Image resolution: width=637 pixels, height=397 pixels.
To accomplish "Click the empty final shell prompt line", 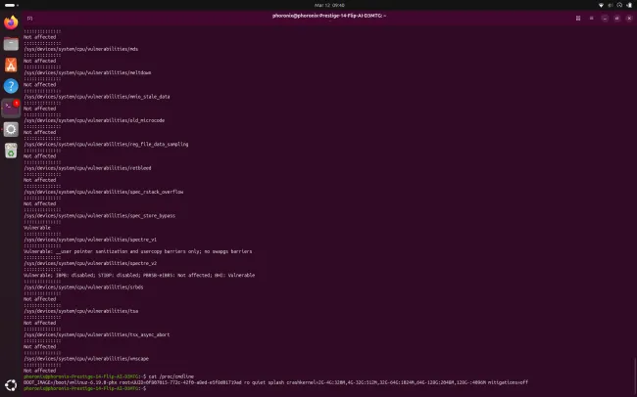I will pyautogui.click(x=84, y=388).
